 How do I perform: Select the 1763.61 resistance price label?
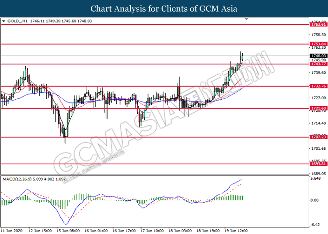point(318,25)
